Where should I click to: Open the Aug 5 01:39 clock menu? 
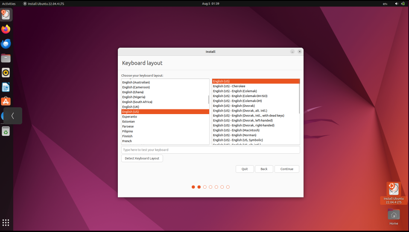pyautogui.click(x=210, y=4)
